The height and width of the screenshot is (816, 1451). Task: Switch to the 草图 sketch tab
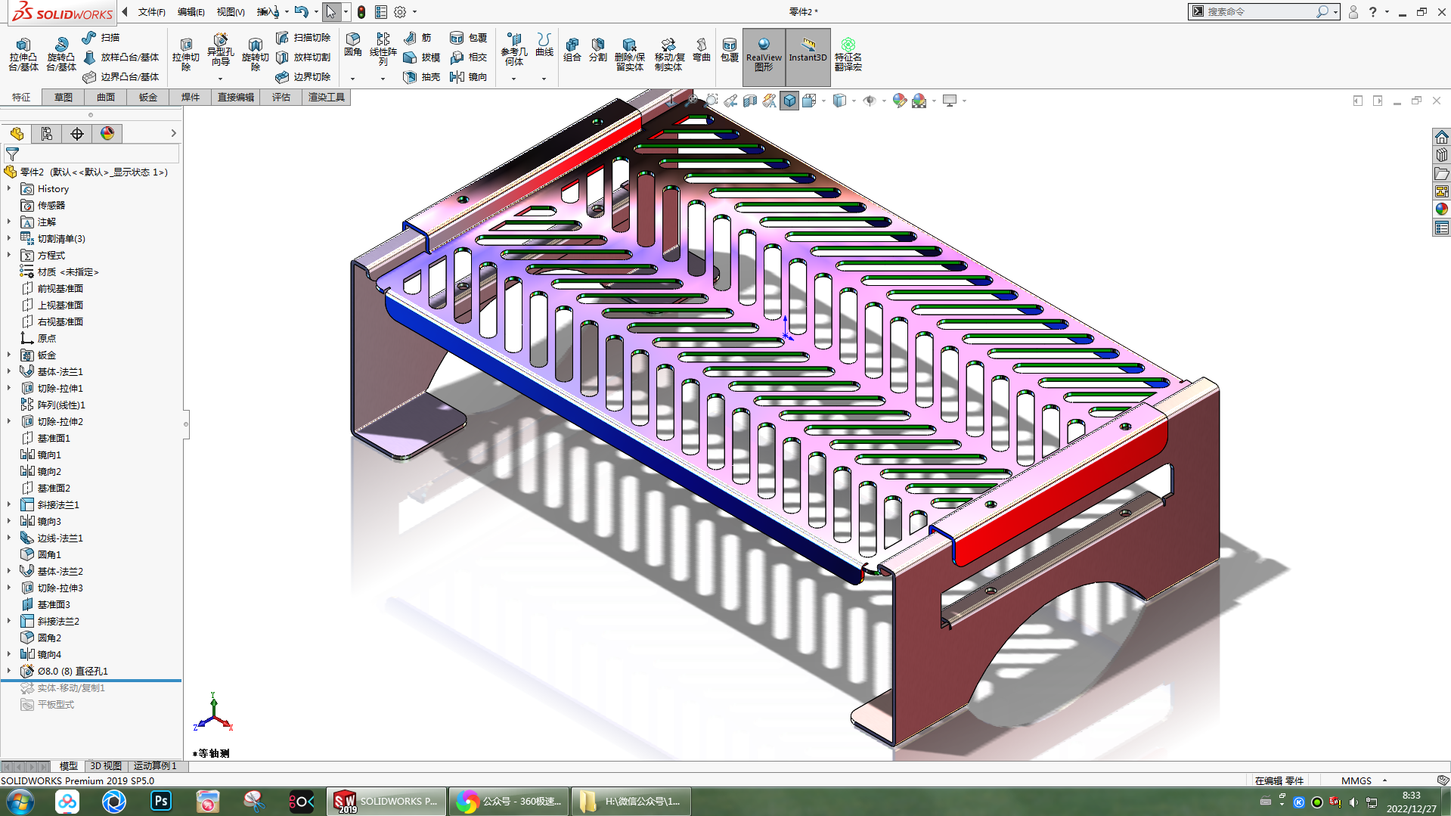64,98
